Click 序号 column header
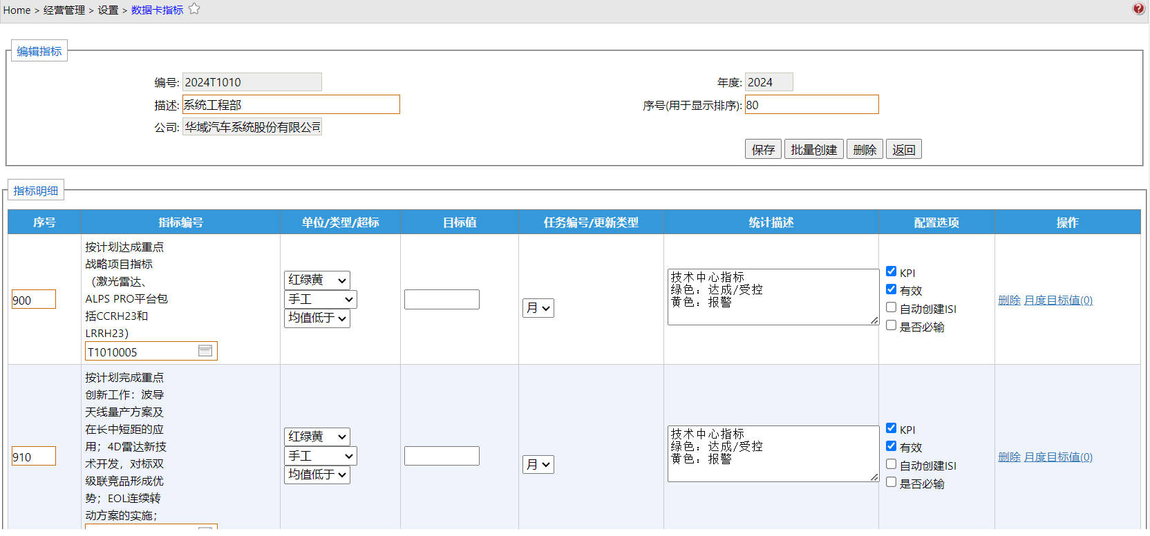The image size is (1150, 536). pyautogui.click(x=44, y=222)
